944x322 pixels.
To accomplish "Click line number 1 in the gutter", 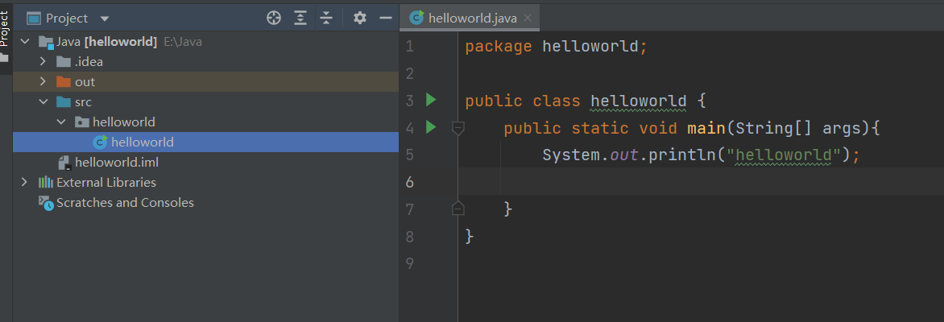I will pos(410,47).
